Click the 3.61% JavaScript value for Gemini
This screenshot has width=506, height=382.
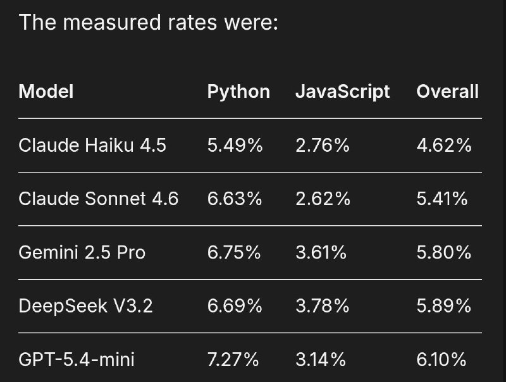[321, 252]
